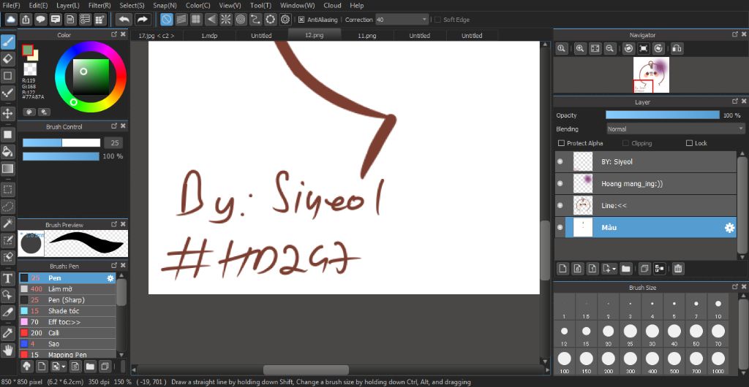Choose brush size 50 preset
Image resolution: width=749 pixels, height=387 pixels.
pyautogui.click(x=696, y=335)
